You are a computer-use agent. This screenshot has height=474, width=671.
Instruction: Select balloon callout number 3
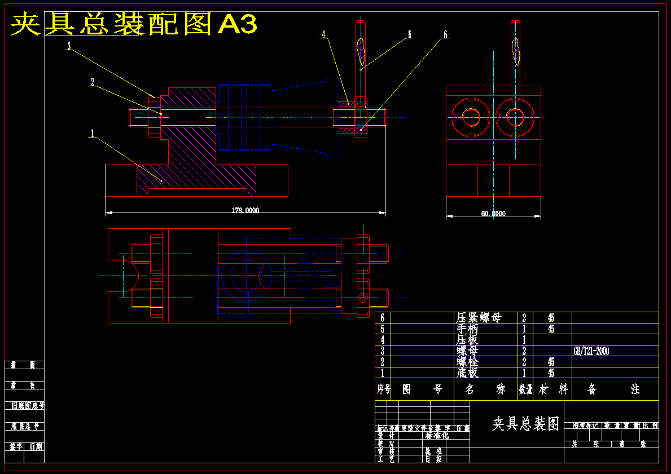tap(68, 46)
